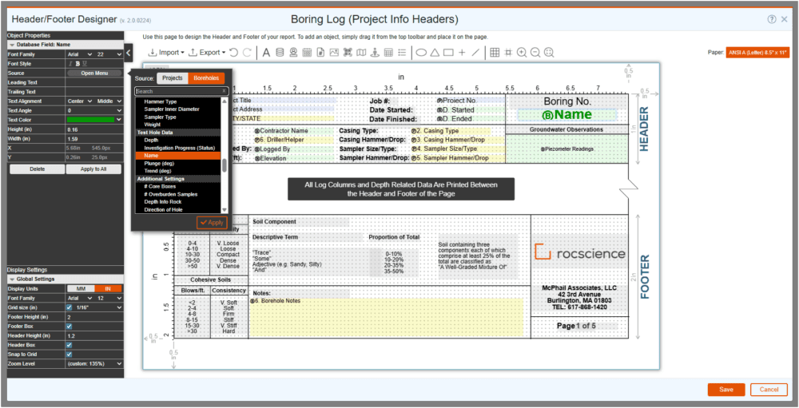
Task: Select the Line shape tool
Action: tap(475, 52)
